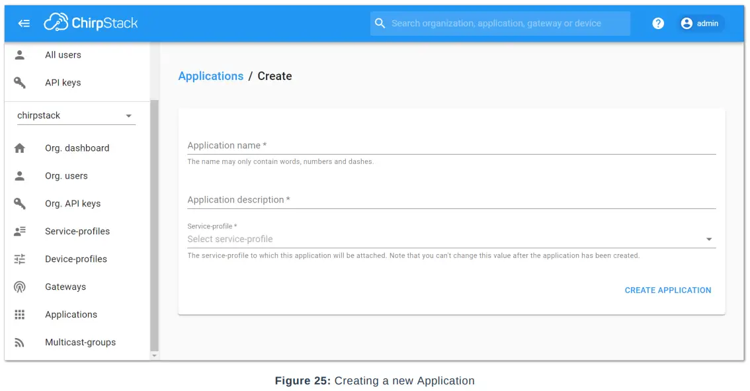750x391 pixels.
Task: Click the Org. users sidebar entry
Action: [65, 175]
